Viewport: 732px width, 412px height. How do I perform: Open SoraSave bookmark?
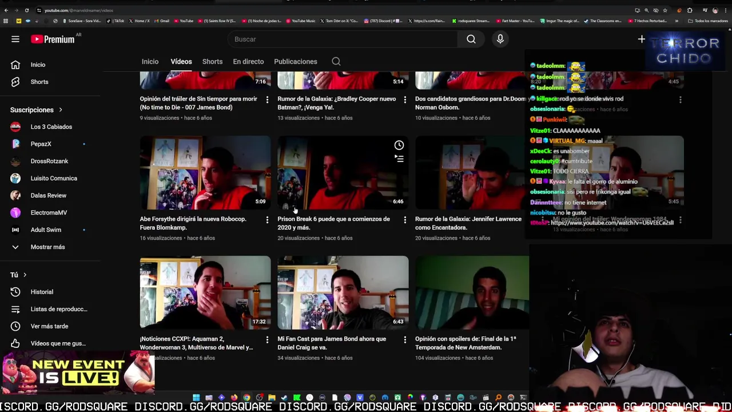(83, 21)
